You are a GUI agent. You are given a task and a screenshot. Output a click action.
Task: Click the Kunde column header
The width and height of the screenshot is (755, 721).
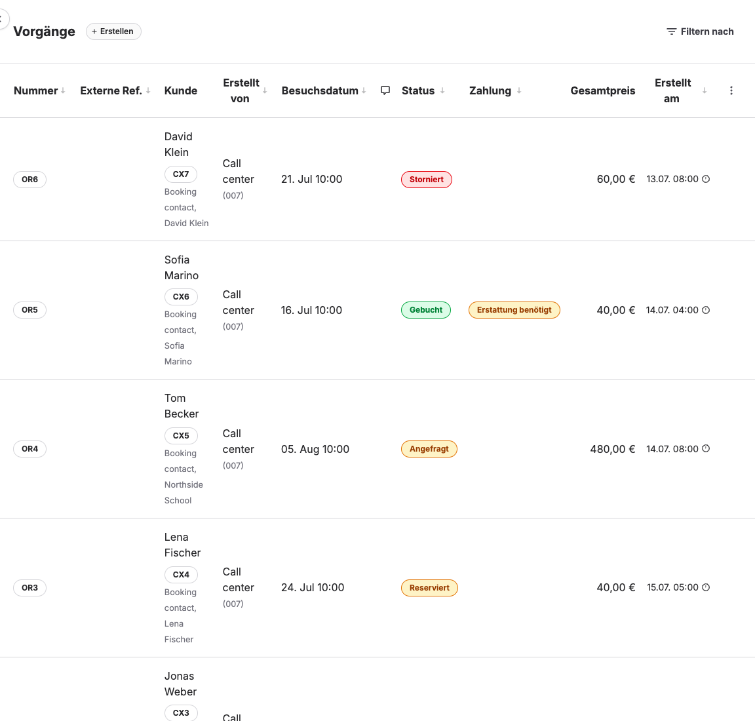pyautogui.click(x=181, y=90)
